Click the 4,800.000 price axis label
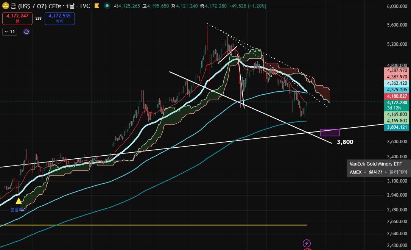This screenshot has width=411, height=250. (397, 65)
